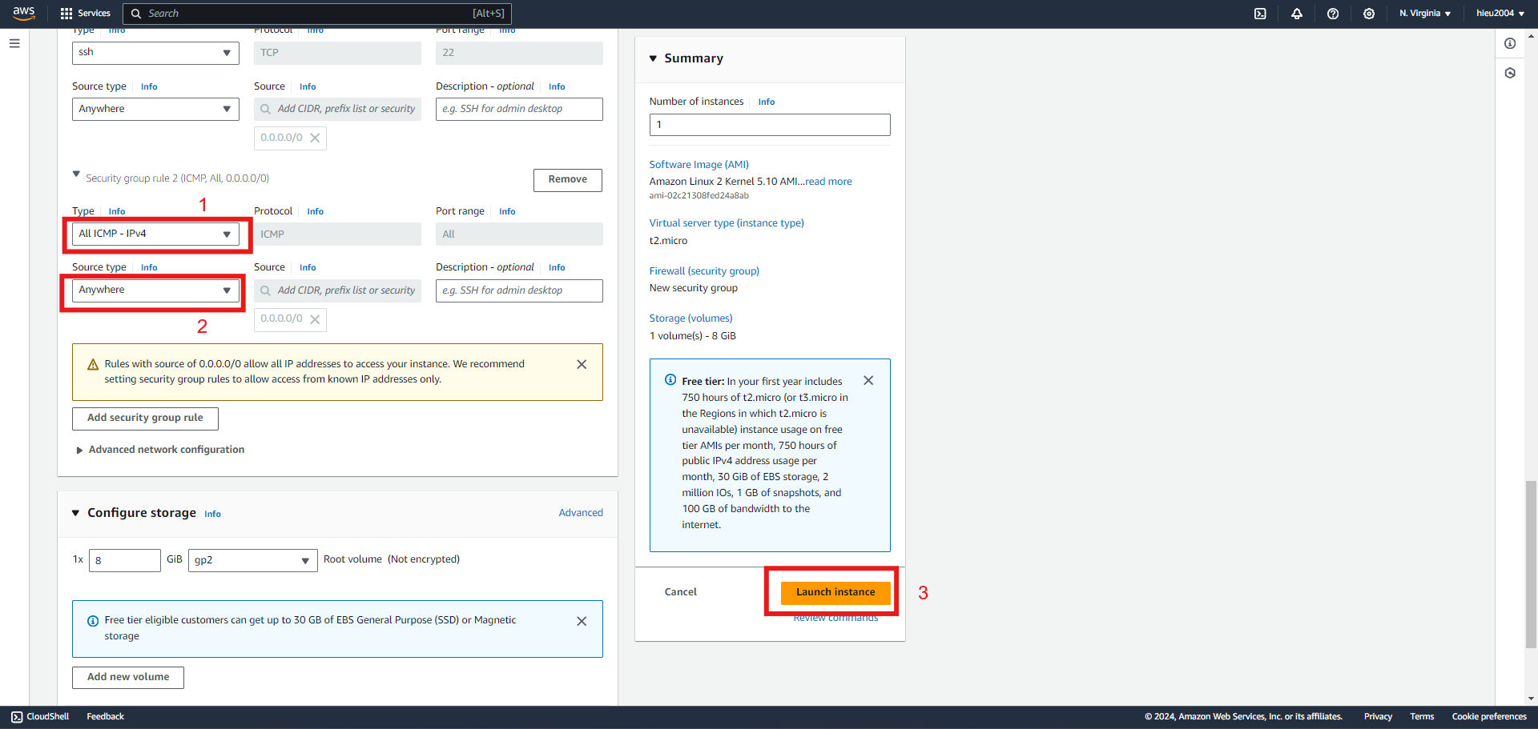Open the settings gear icon

pyautogui.click(x=1369, y=14)
